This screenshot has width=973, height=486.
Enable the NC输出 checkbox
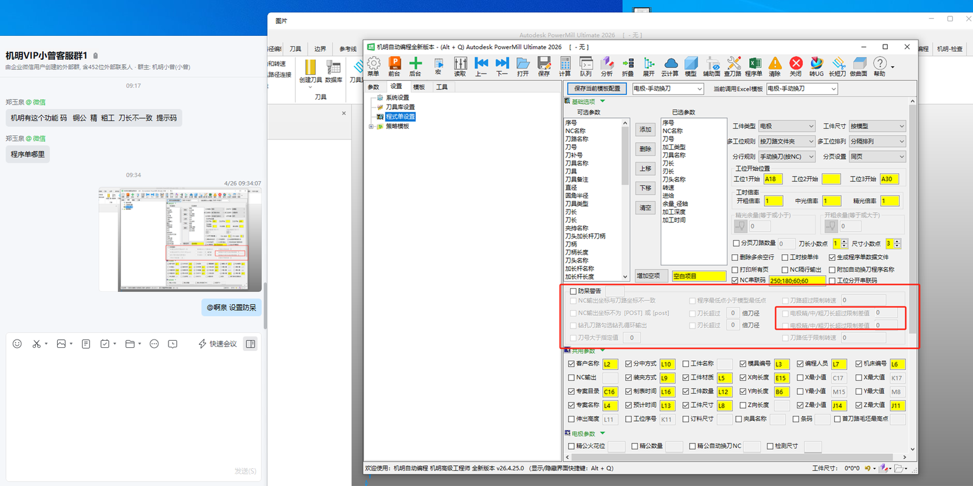[x=572, y=378]
